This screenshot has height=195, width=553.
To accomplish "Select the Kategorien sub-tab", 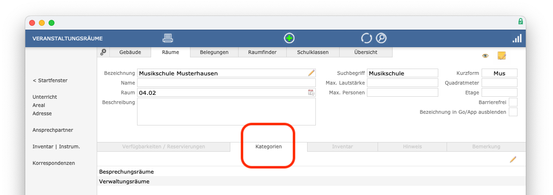I will point(269,147).
